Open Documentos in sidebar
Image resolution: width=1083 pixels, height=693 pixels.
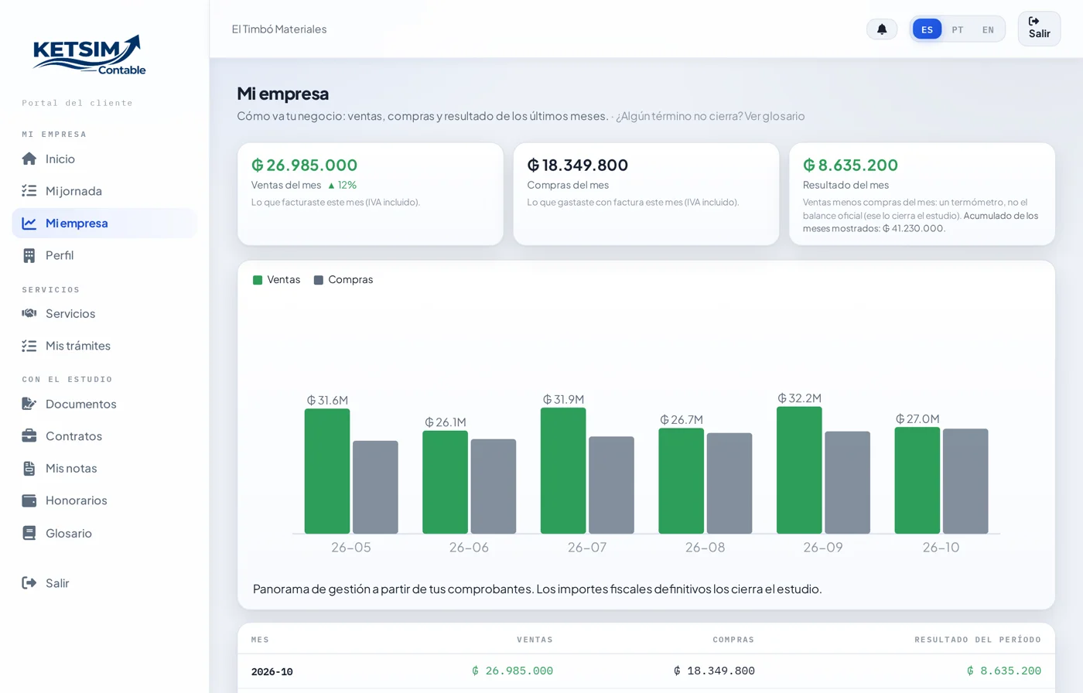point(104,404)
